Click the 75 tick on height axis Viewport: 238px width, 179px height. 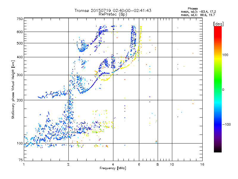click(21, 161)
